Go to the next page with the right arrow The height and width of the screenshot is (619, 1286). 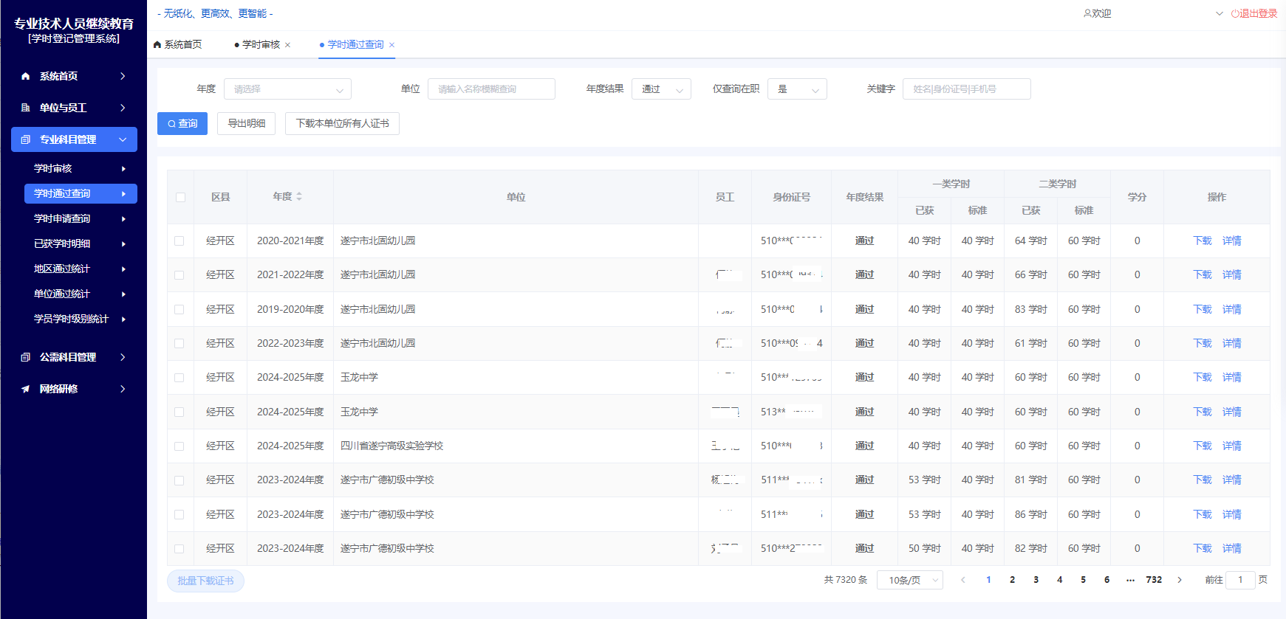click(1180, 580)
